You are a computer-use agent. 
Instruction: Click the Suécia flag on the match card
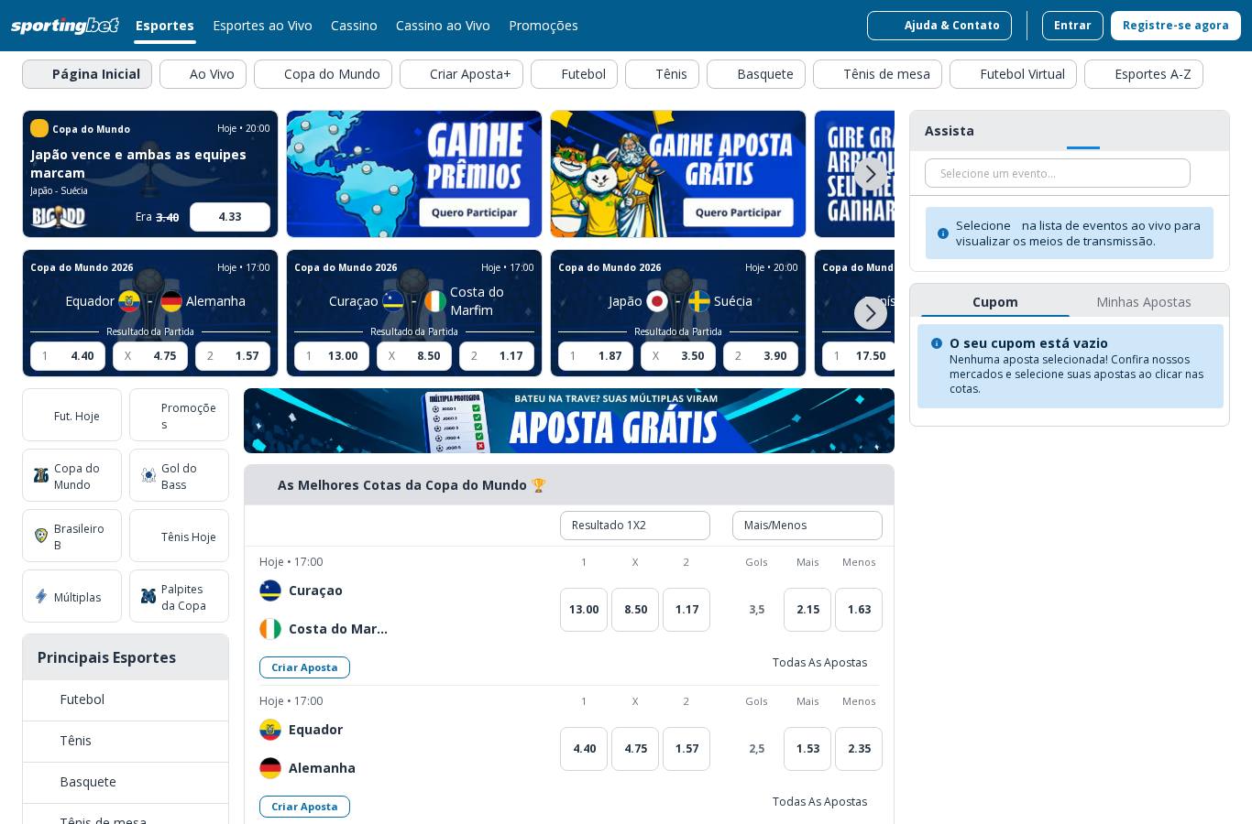(699, 301)
